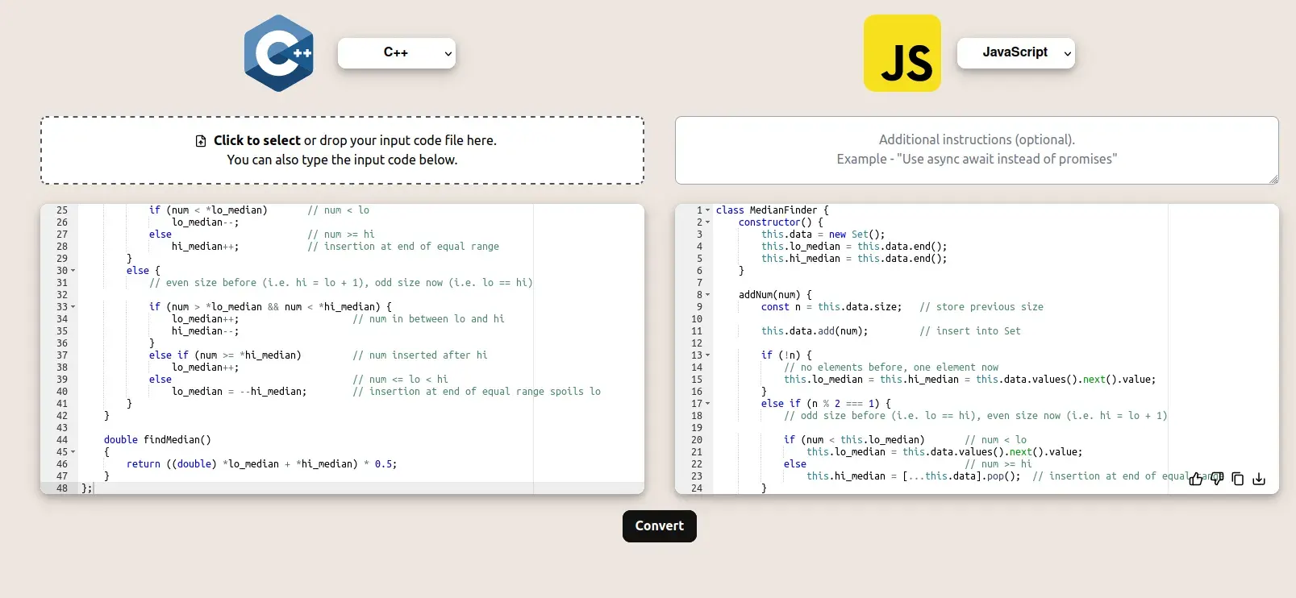
Task: Click 'lo_median = --hi_median;' in input code
Action: click(x=239, y=392)
